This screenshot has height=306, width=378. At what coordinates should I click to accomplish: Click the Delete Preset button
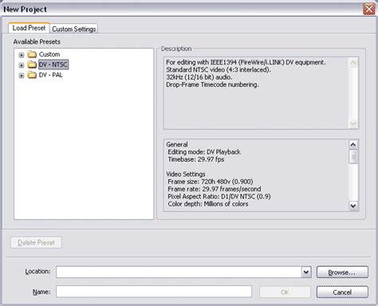[36, 242]
